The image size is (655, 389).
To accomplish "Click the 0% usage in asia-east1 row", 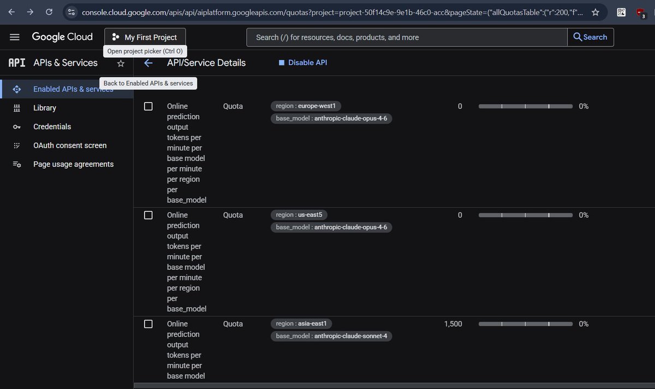I will pyautogui.click(x=583, y=324).
